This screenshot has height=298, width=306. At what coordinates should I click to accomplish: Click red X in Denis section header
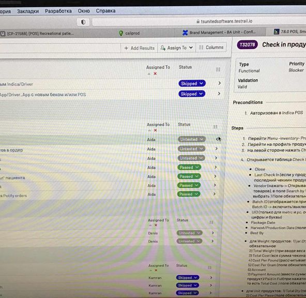coord(156,225)
